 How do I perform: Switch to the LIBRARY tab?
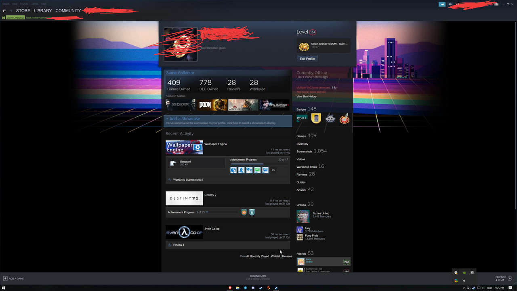tap(43, 11)
